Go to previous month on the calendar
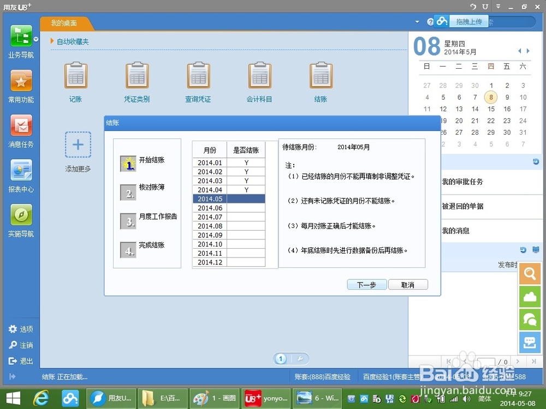546x409 pixels. [519, 51]
